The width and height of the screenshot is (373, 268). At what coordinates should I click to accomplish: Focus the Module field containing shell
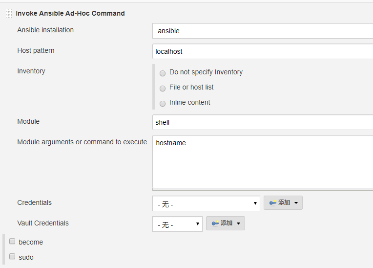(263, 122)
